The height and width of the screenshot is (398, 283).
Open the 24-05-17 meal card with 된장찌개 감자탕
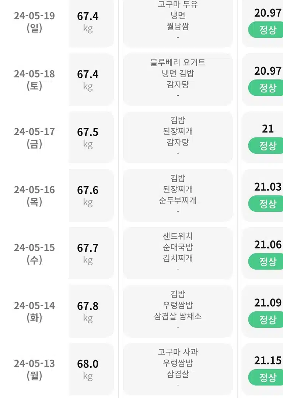tap(178, 137)
